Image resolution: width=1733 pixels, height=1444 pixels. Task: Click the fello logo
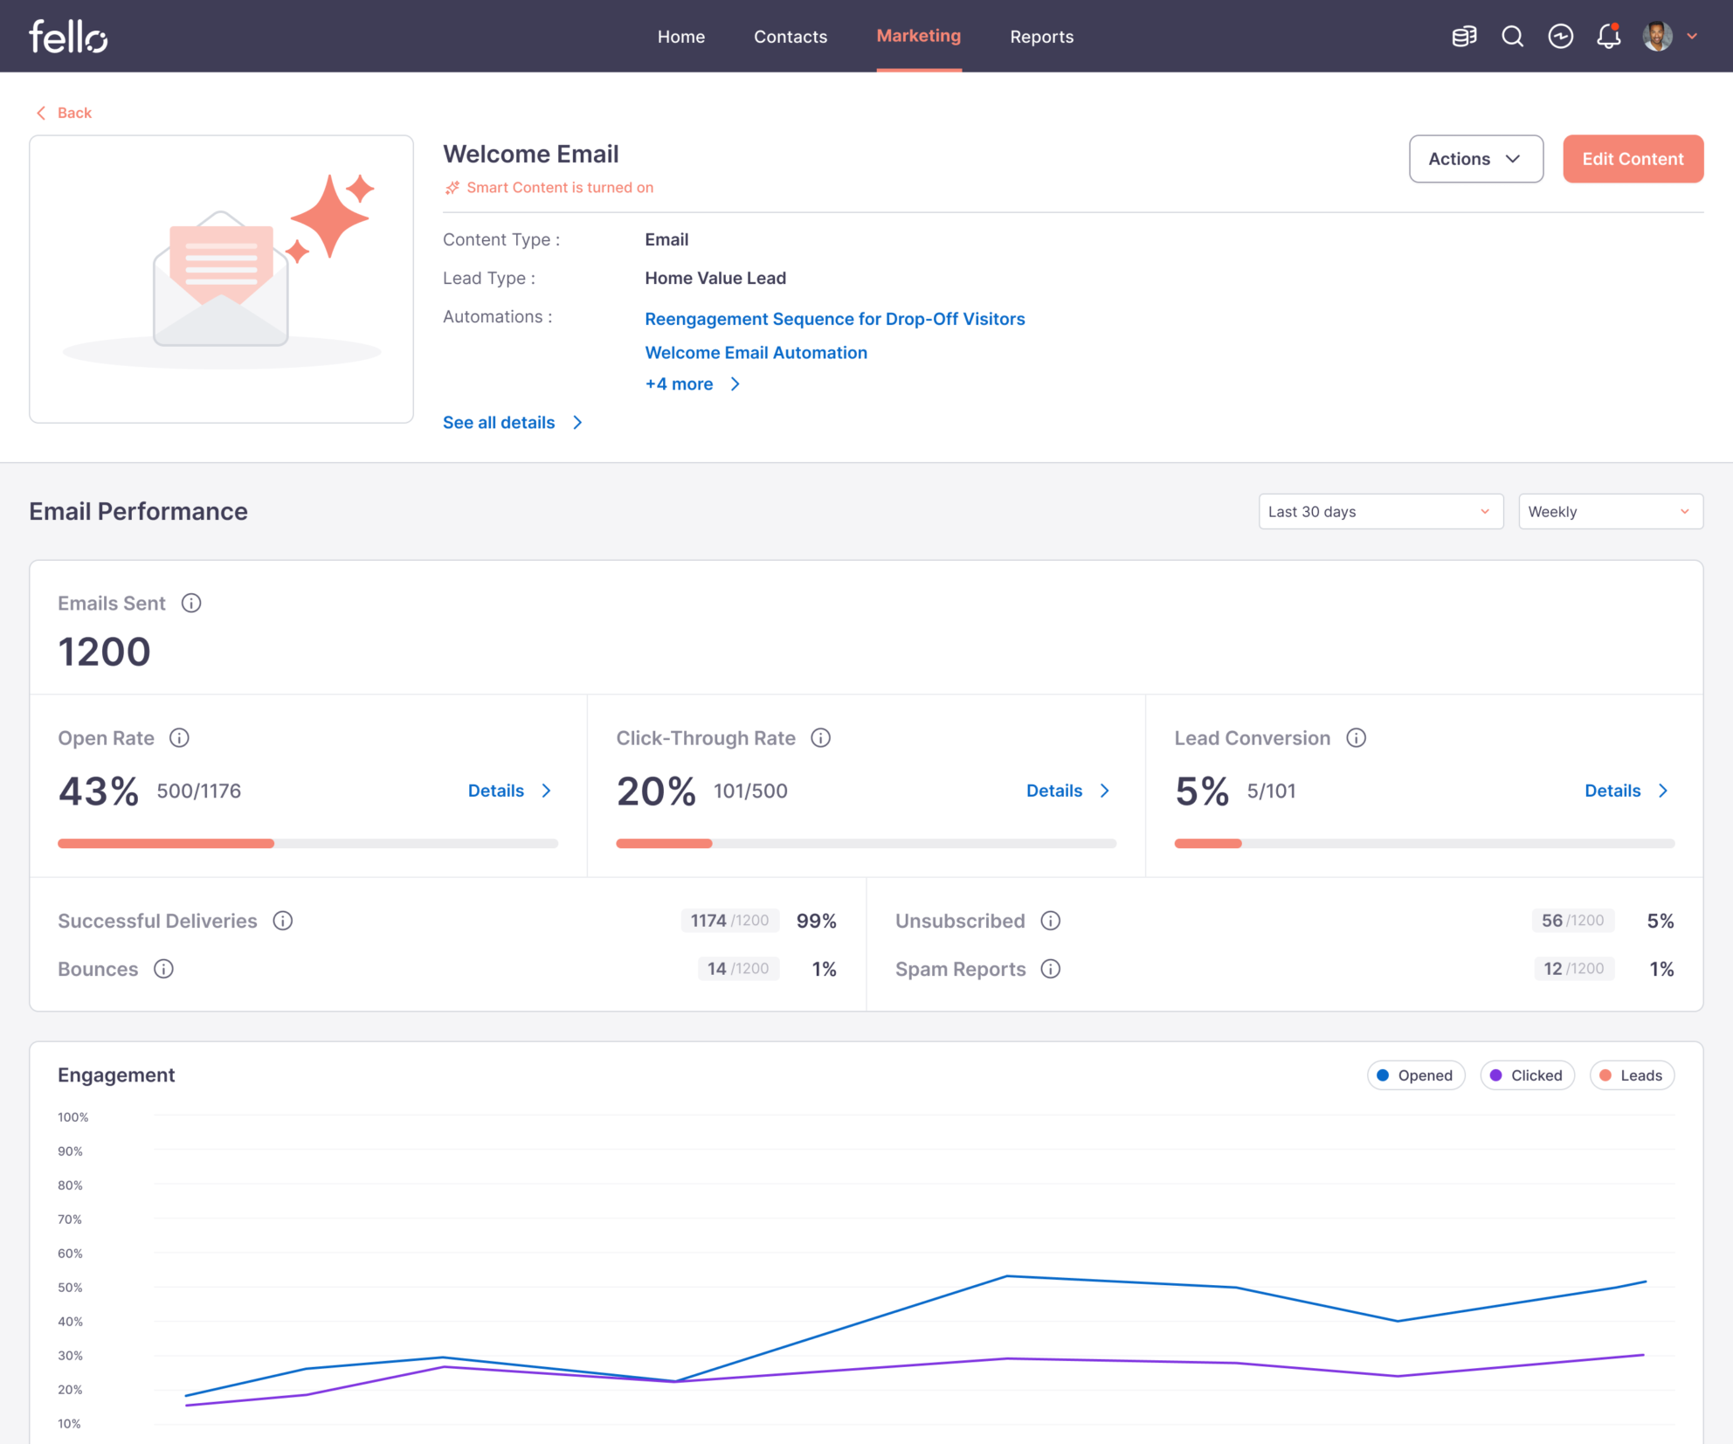point(67,36)
